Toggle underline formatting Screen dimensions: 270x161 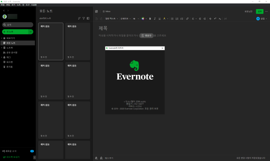coord(160,19)
